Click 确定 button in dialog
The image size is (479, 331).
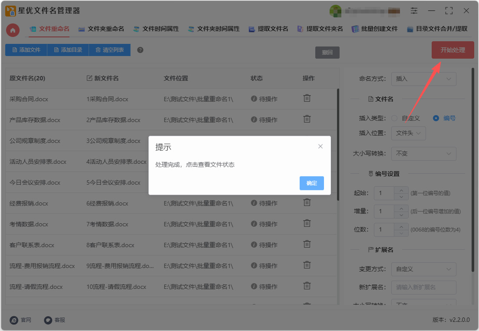[312, 183]
